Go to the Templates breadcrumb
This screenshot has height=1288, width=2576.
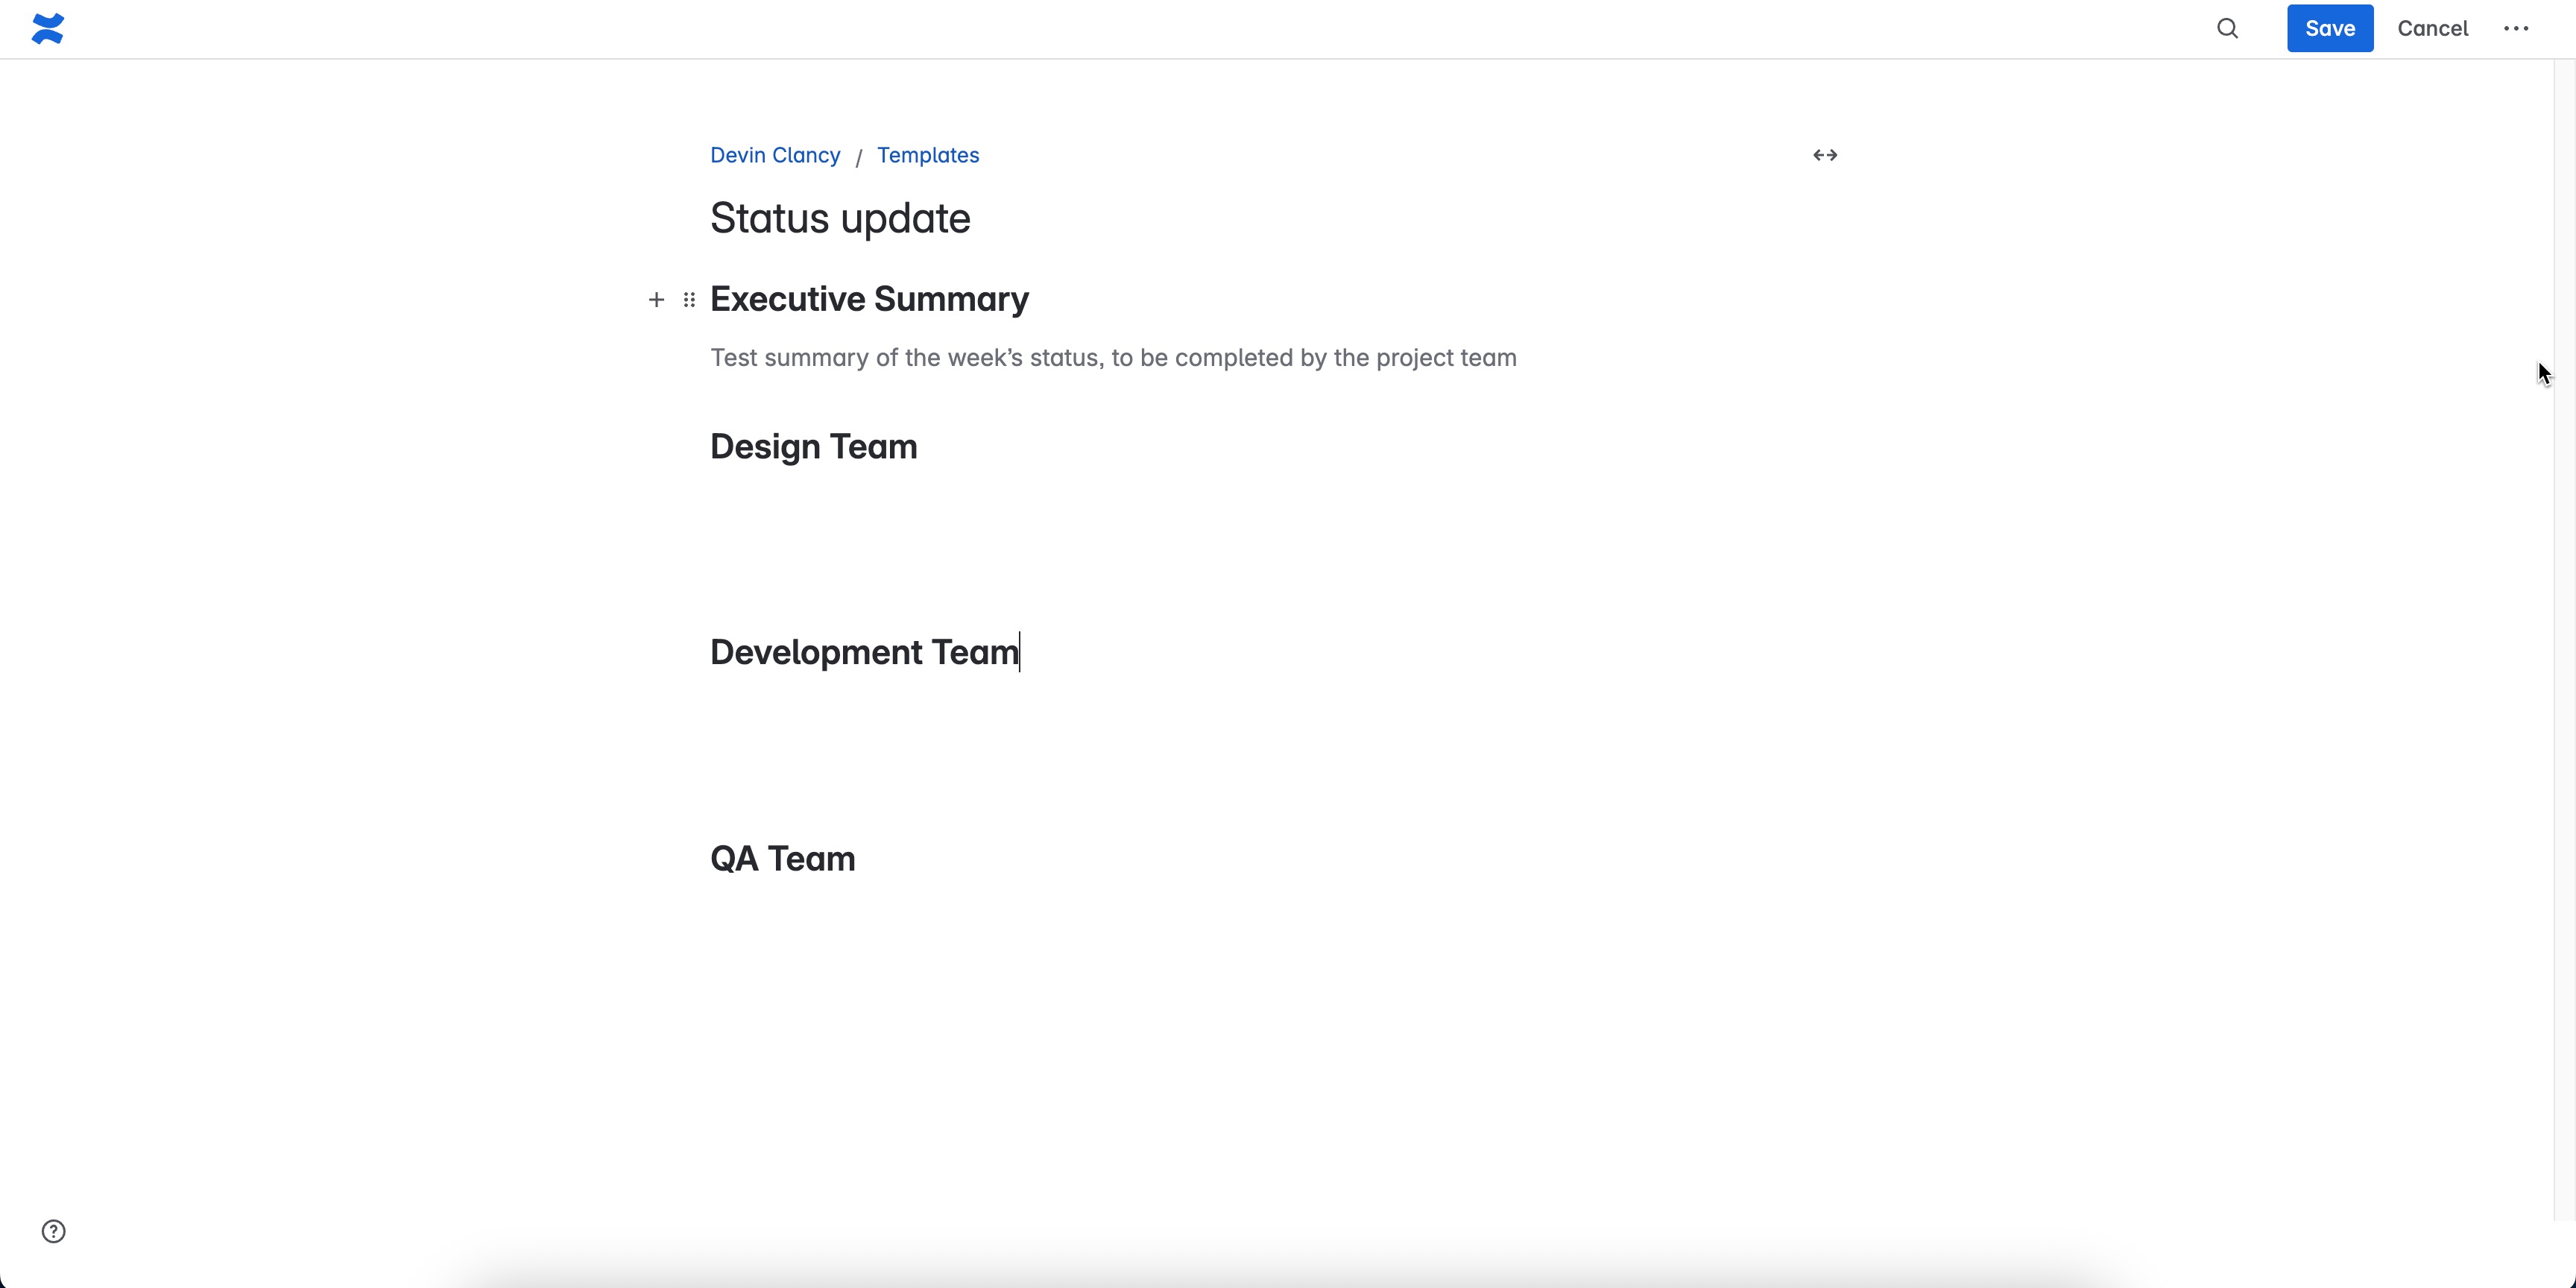(x=927, y=155)
